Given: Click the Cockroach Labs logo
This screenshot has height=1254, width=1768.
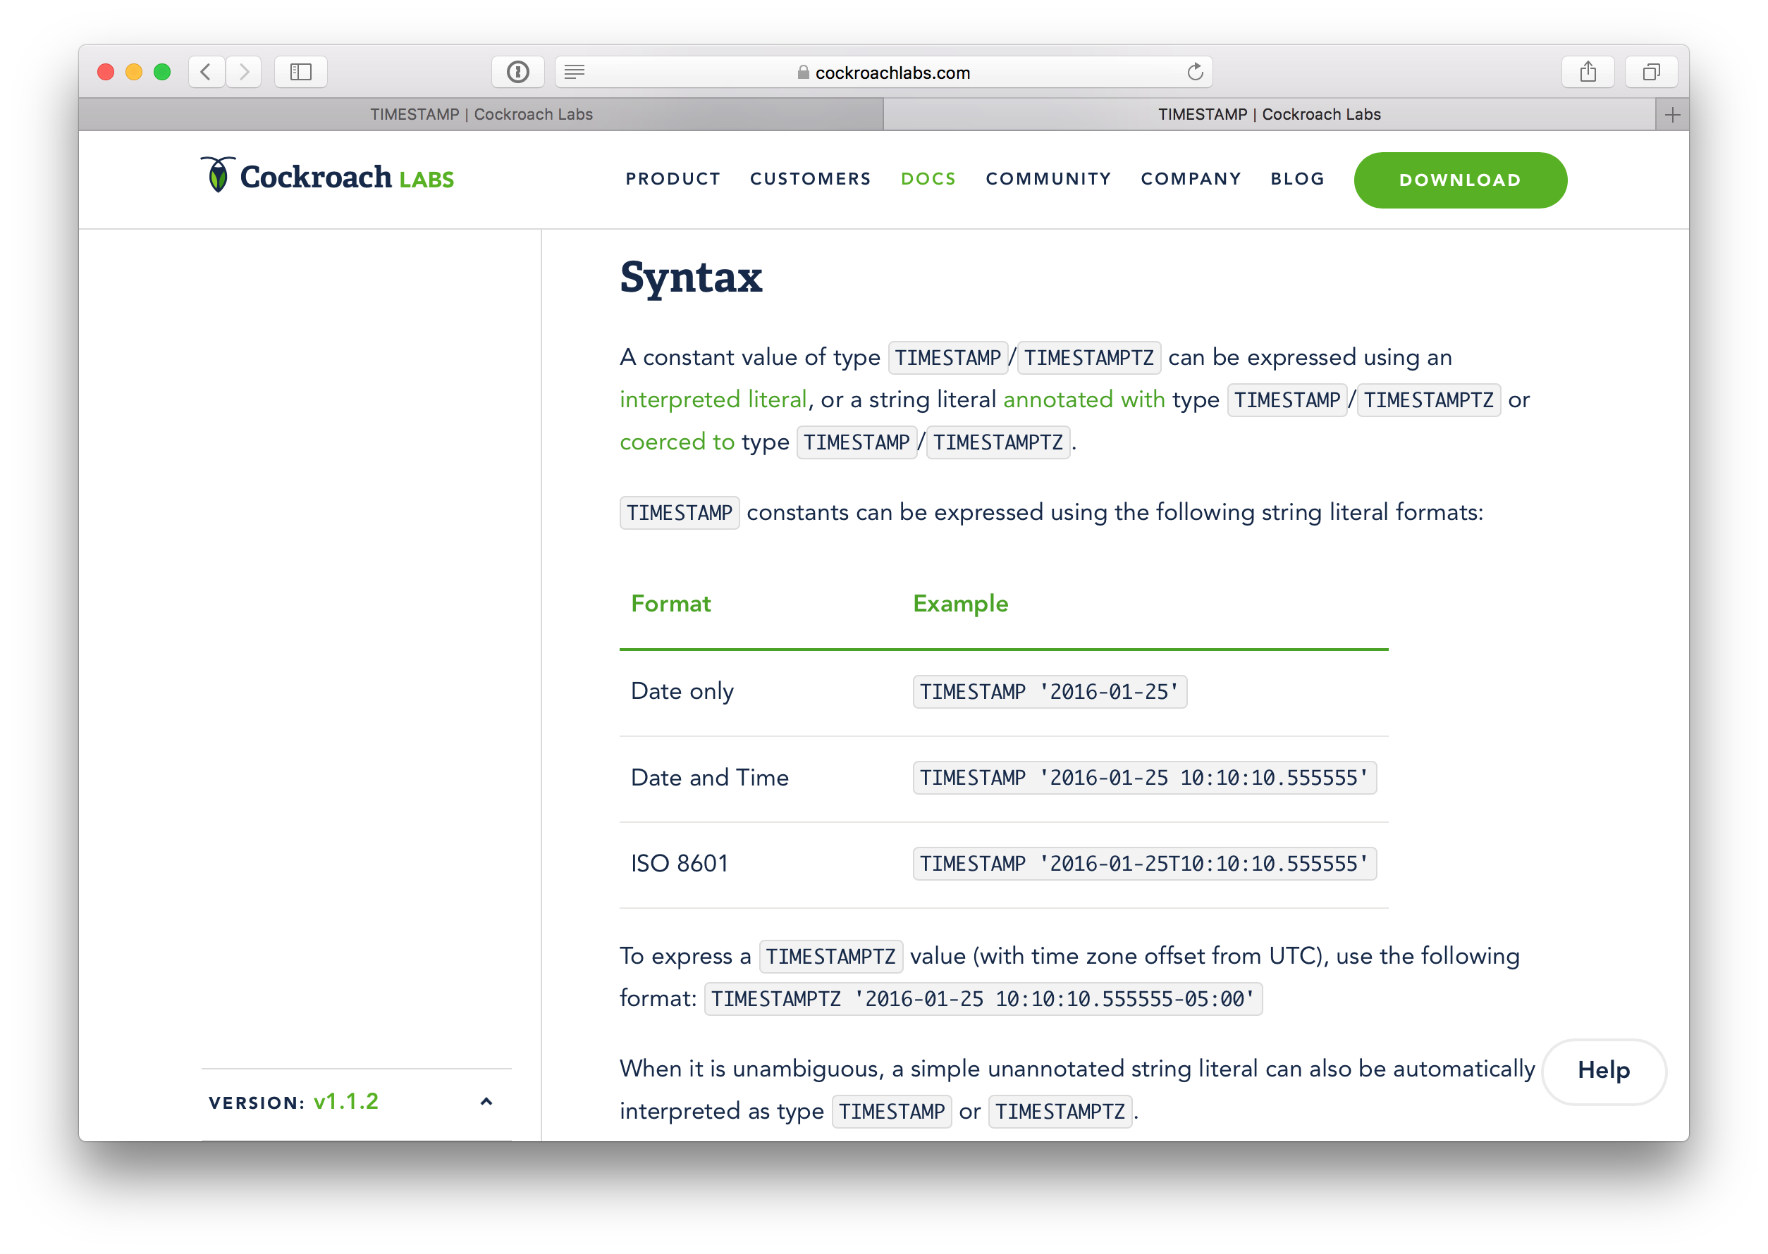Looking at the screenshot, I should (x=327, y=176).
